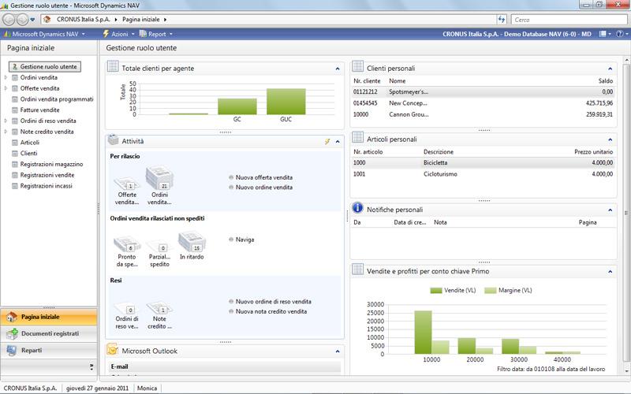This screenshot has height=394, width=631.
Task: Collapse the 'Totale clienti per agente' panel
Action: point(338,69)
